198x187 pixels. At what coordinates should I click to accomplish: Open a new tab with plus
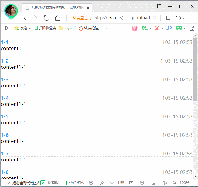pyautogui.click(x=97, y=8)
